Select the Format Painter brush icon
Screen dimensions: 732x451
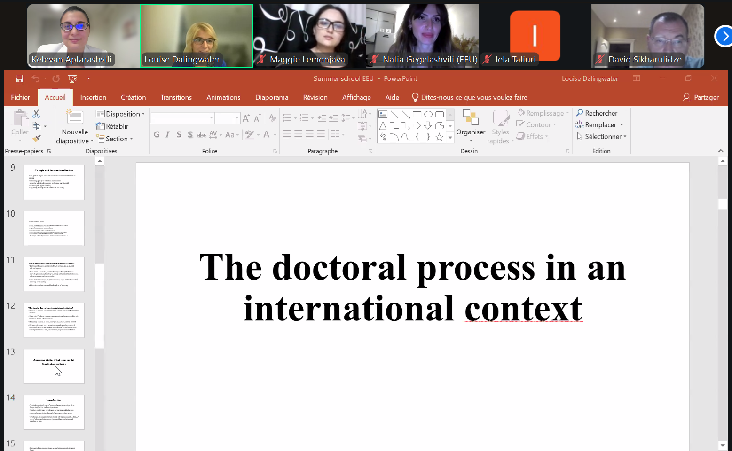tap(36, 139)
